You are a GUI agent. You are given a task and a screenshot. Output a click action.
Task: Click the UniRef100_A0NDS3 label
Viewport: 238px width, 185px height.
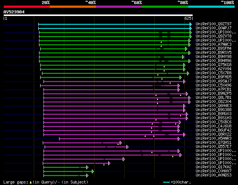(x=213, y=175)
